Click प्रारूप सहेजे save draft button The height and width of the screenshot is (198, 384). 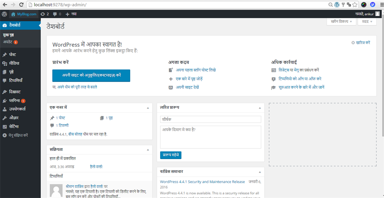point(171,155)
